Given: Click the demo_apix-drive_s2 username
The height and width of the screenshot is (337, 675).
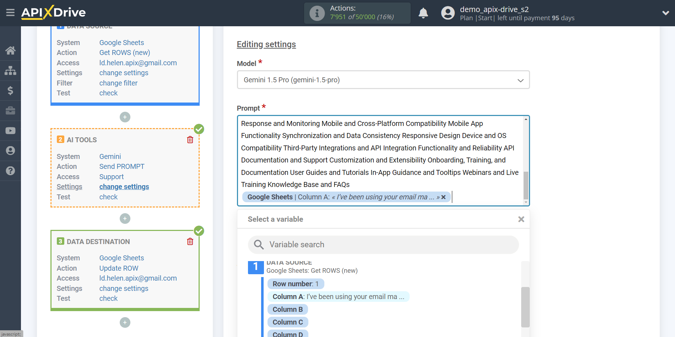Looking at the screenshot, I should (x=494, y=9).
